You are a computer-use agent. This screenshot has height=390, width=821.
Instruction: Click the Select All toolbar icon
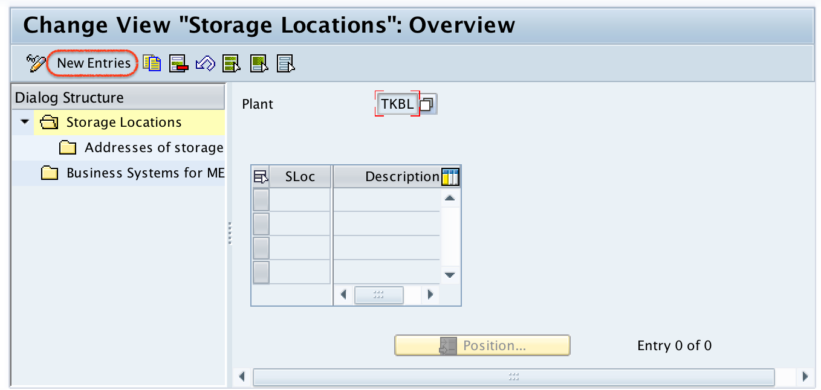[x=232, y=63]
